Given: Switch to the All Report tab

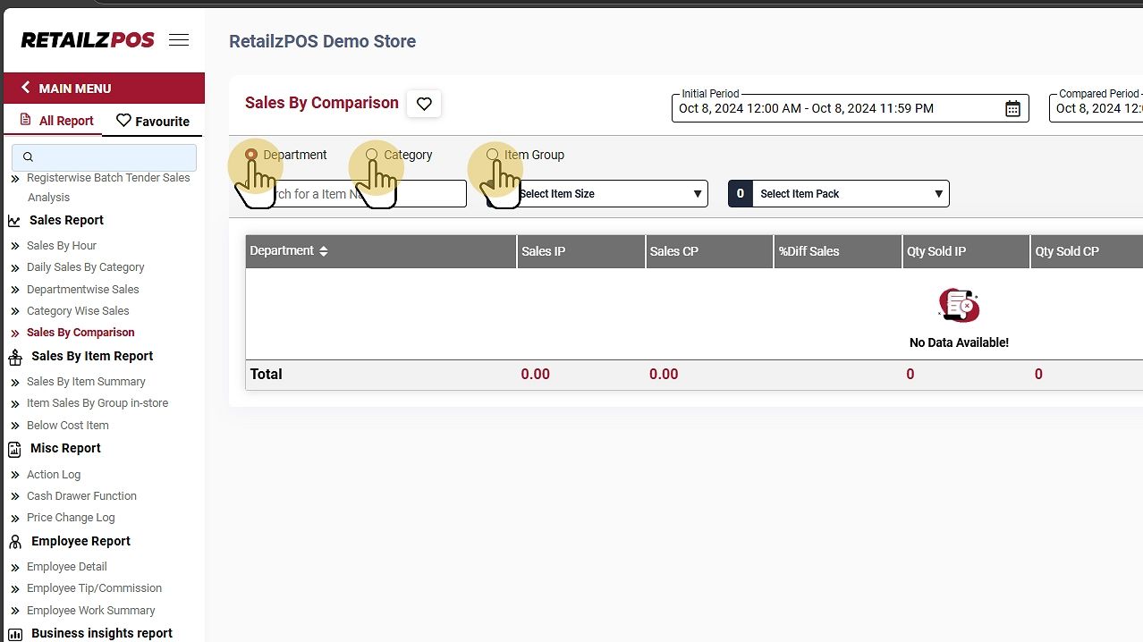Looking at the screenshot, I should [x=56, y=121].
